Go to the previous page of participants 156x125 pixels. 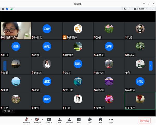pos(5,66)
